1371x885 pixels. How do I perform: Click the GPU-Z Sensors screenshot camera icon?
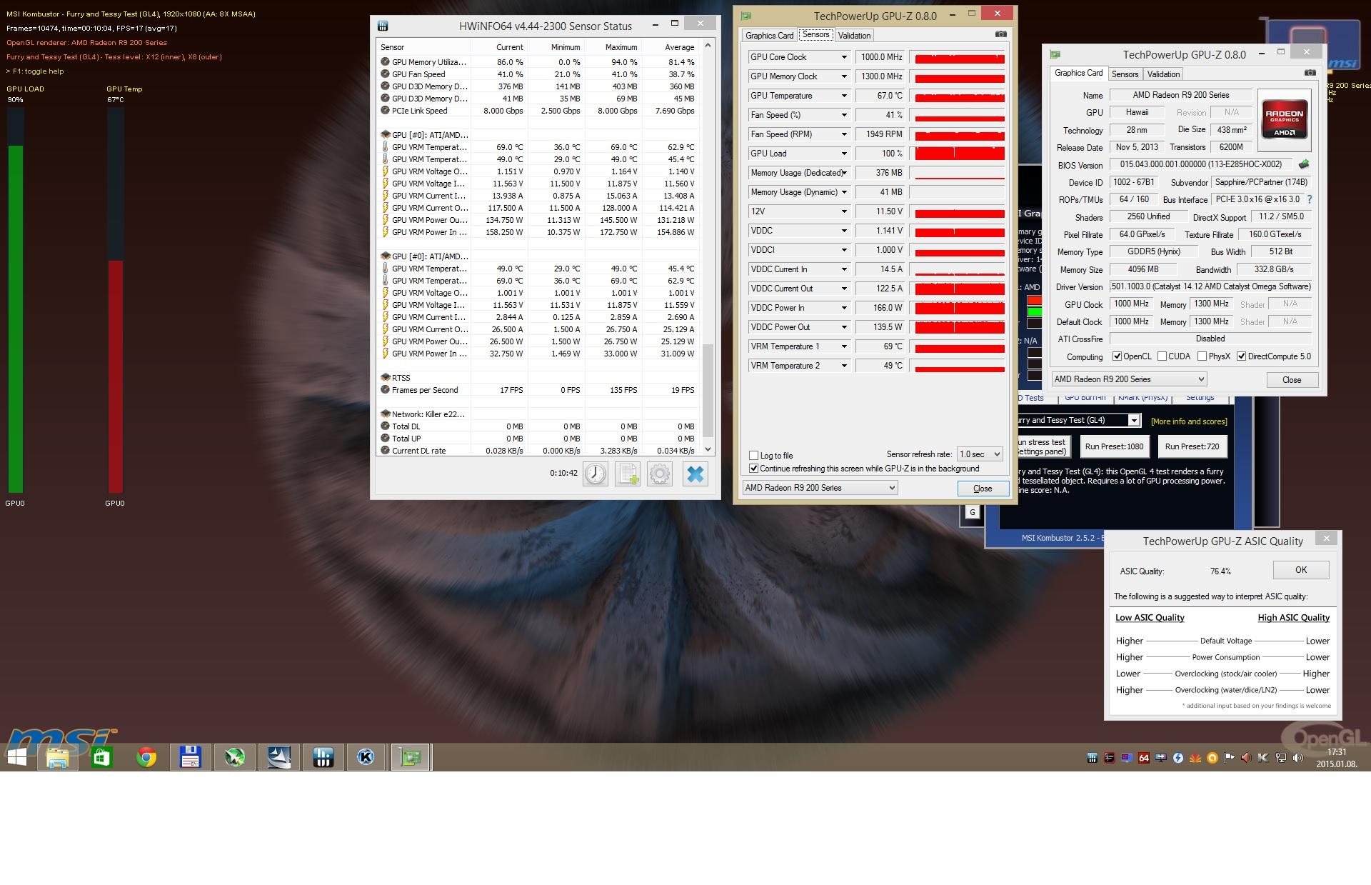tap(1000, 34)
